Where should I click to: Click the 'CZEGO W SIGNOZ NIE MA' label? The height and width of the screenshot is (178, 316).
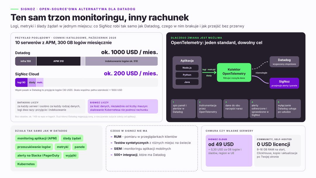[x=129, y=131]
